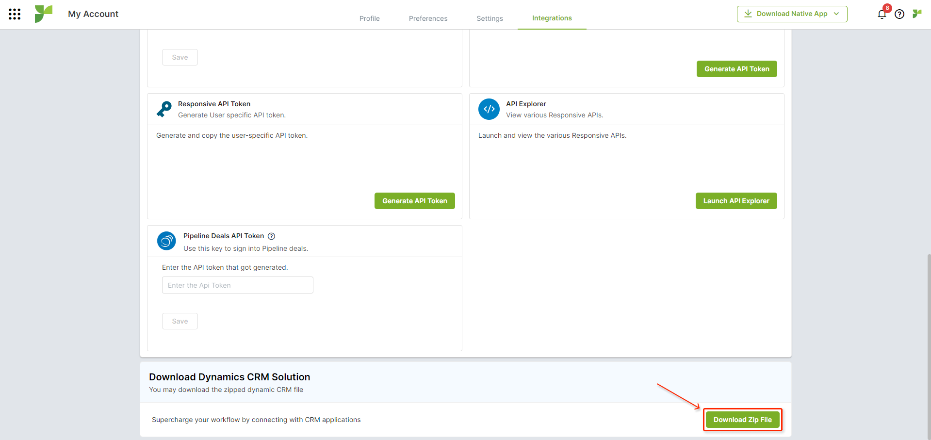Click the Download Dynamics CRM Solution heading
Viewport: 931px width, 440px height.
229,377
